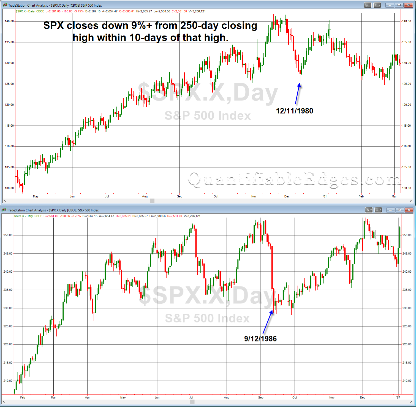Open the I dropdown in top chart window

377,5
